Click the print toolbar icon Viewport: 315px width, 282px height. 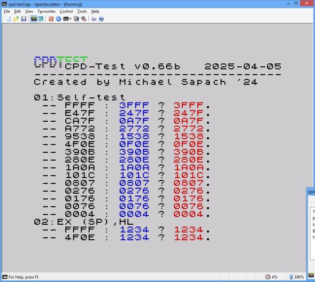point(93,19)
